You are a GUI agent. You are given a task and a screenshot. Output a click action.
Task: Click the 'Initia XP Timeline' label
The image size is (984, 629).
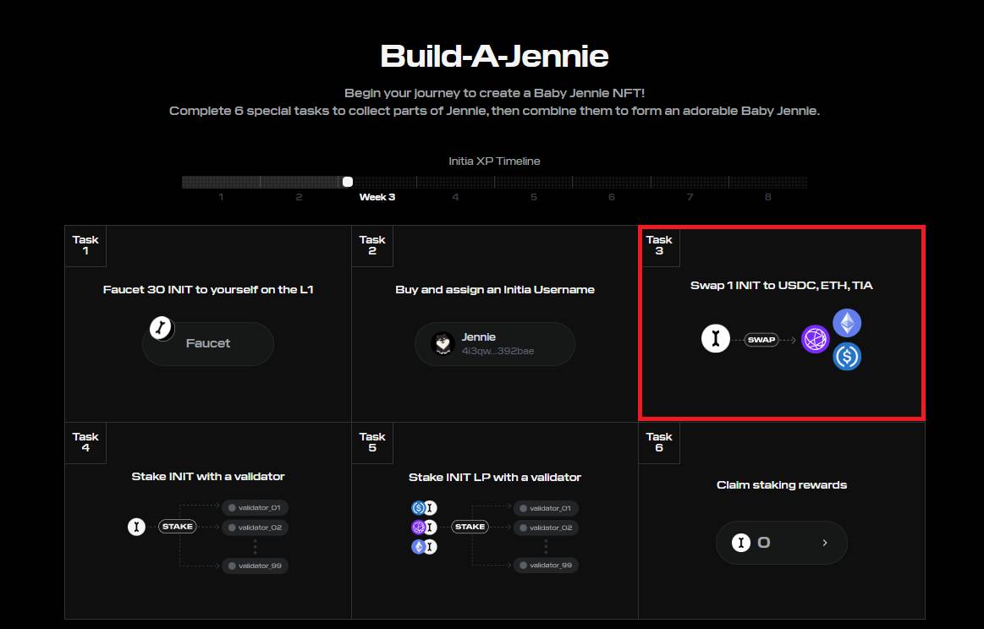coord(494,161)
